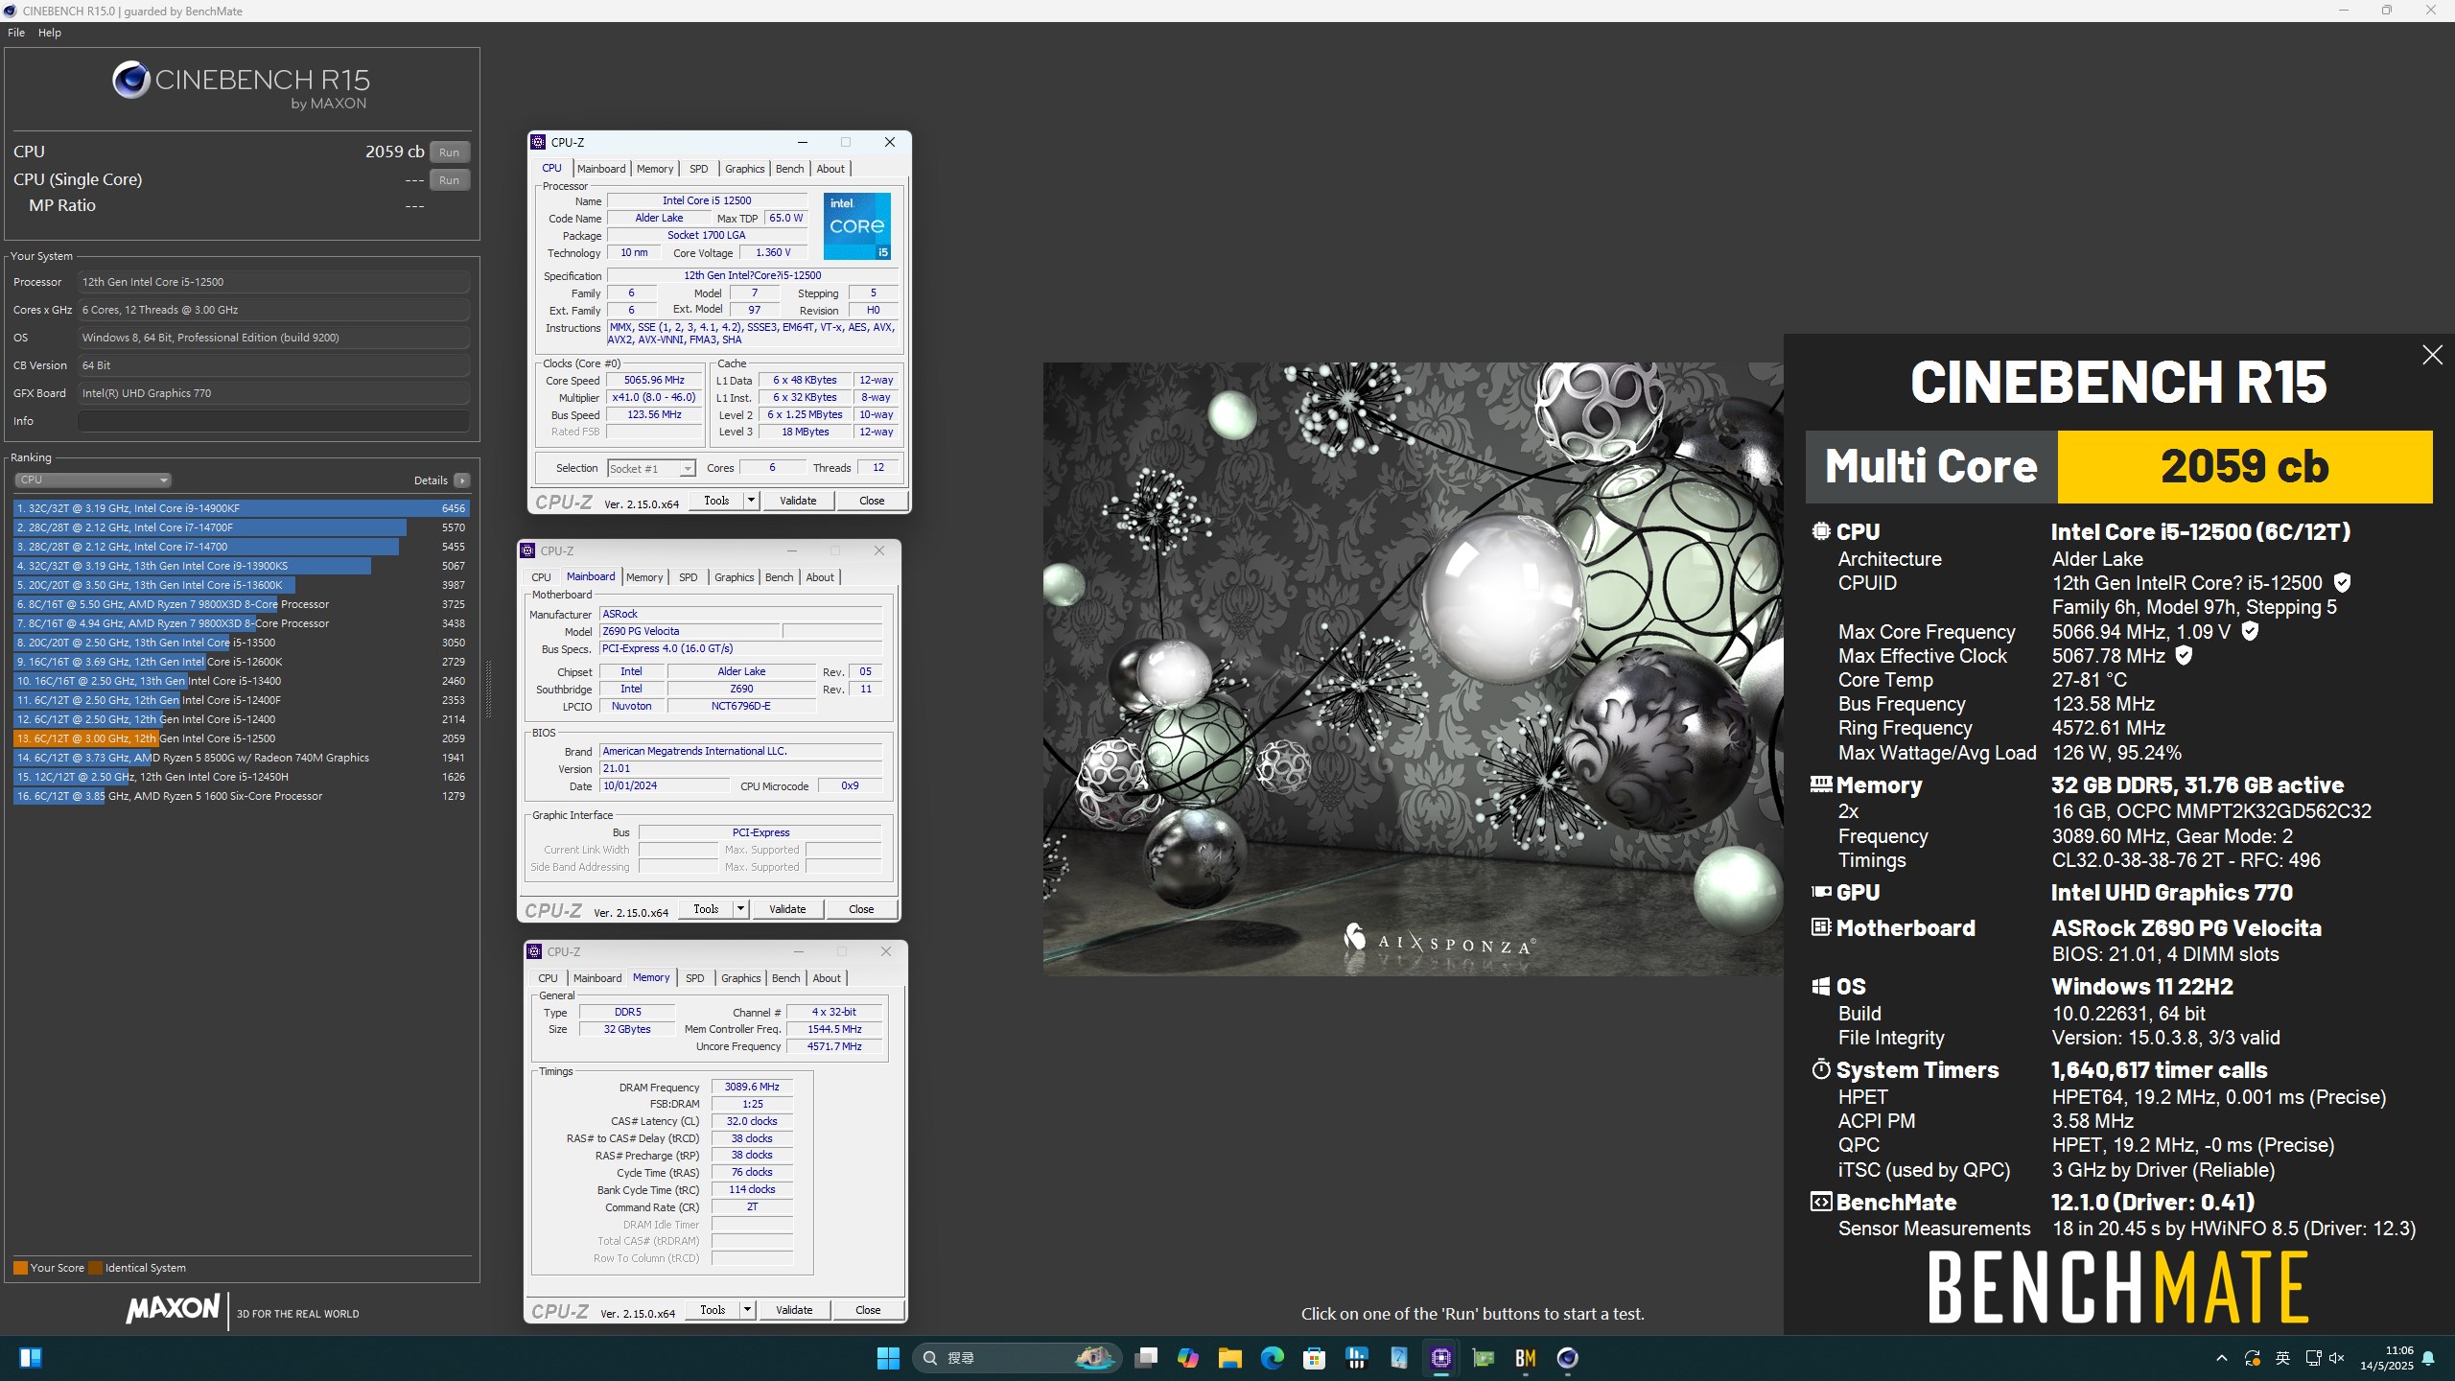Select highlighted ranking row Intel Core i5-12500

coord(241,738)
